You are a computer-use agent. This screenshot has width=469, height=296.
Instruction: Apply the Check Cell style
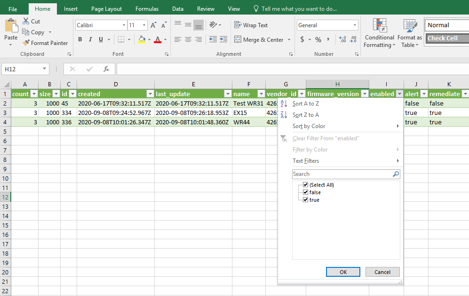447,38
